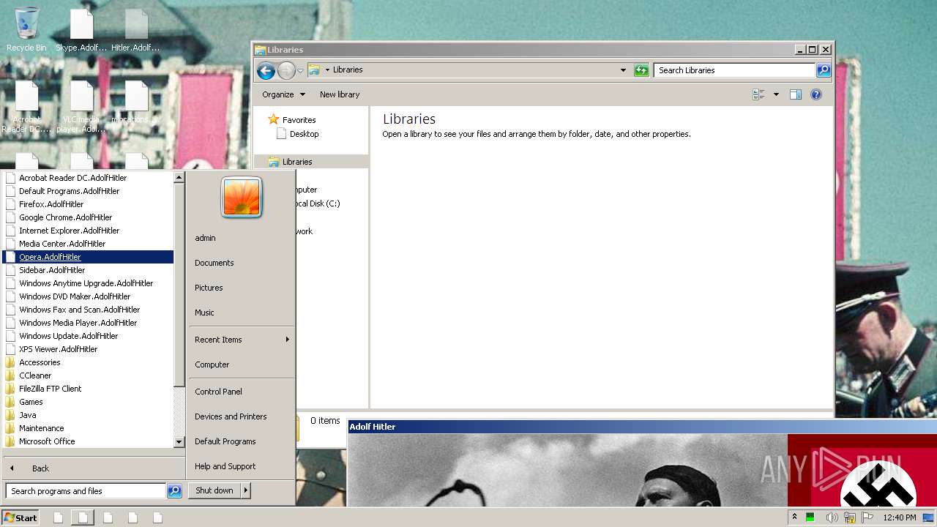Image resolution: width=937 pixels, height=527 pixels.
Task: Click the Shut down button
Action: tap(214, 490)
